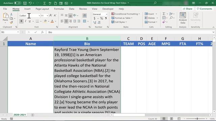Screen dimensions: 216x121
Task: Toggle Align Left horizontal alignment
Action: [x=62, y=21]
